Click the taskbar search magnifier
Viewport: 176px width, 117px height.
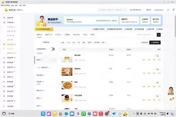(x=10, y=114)
